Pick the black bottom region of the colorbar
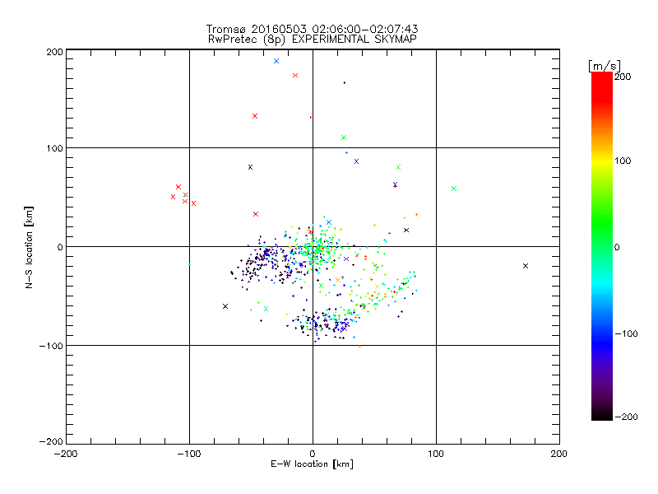 (602, 414)
